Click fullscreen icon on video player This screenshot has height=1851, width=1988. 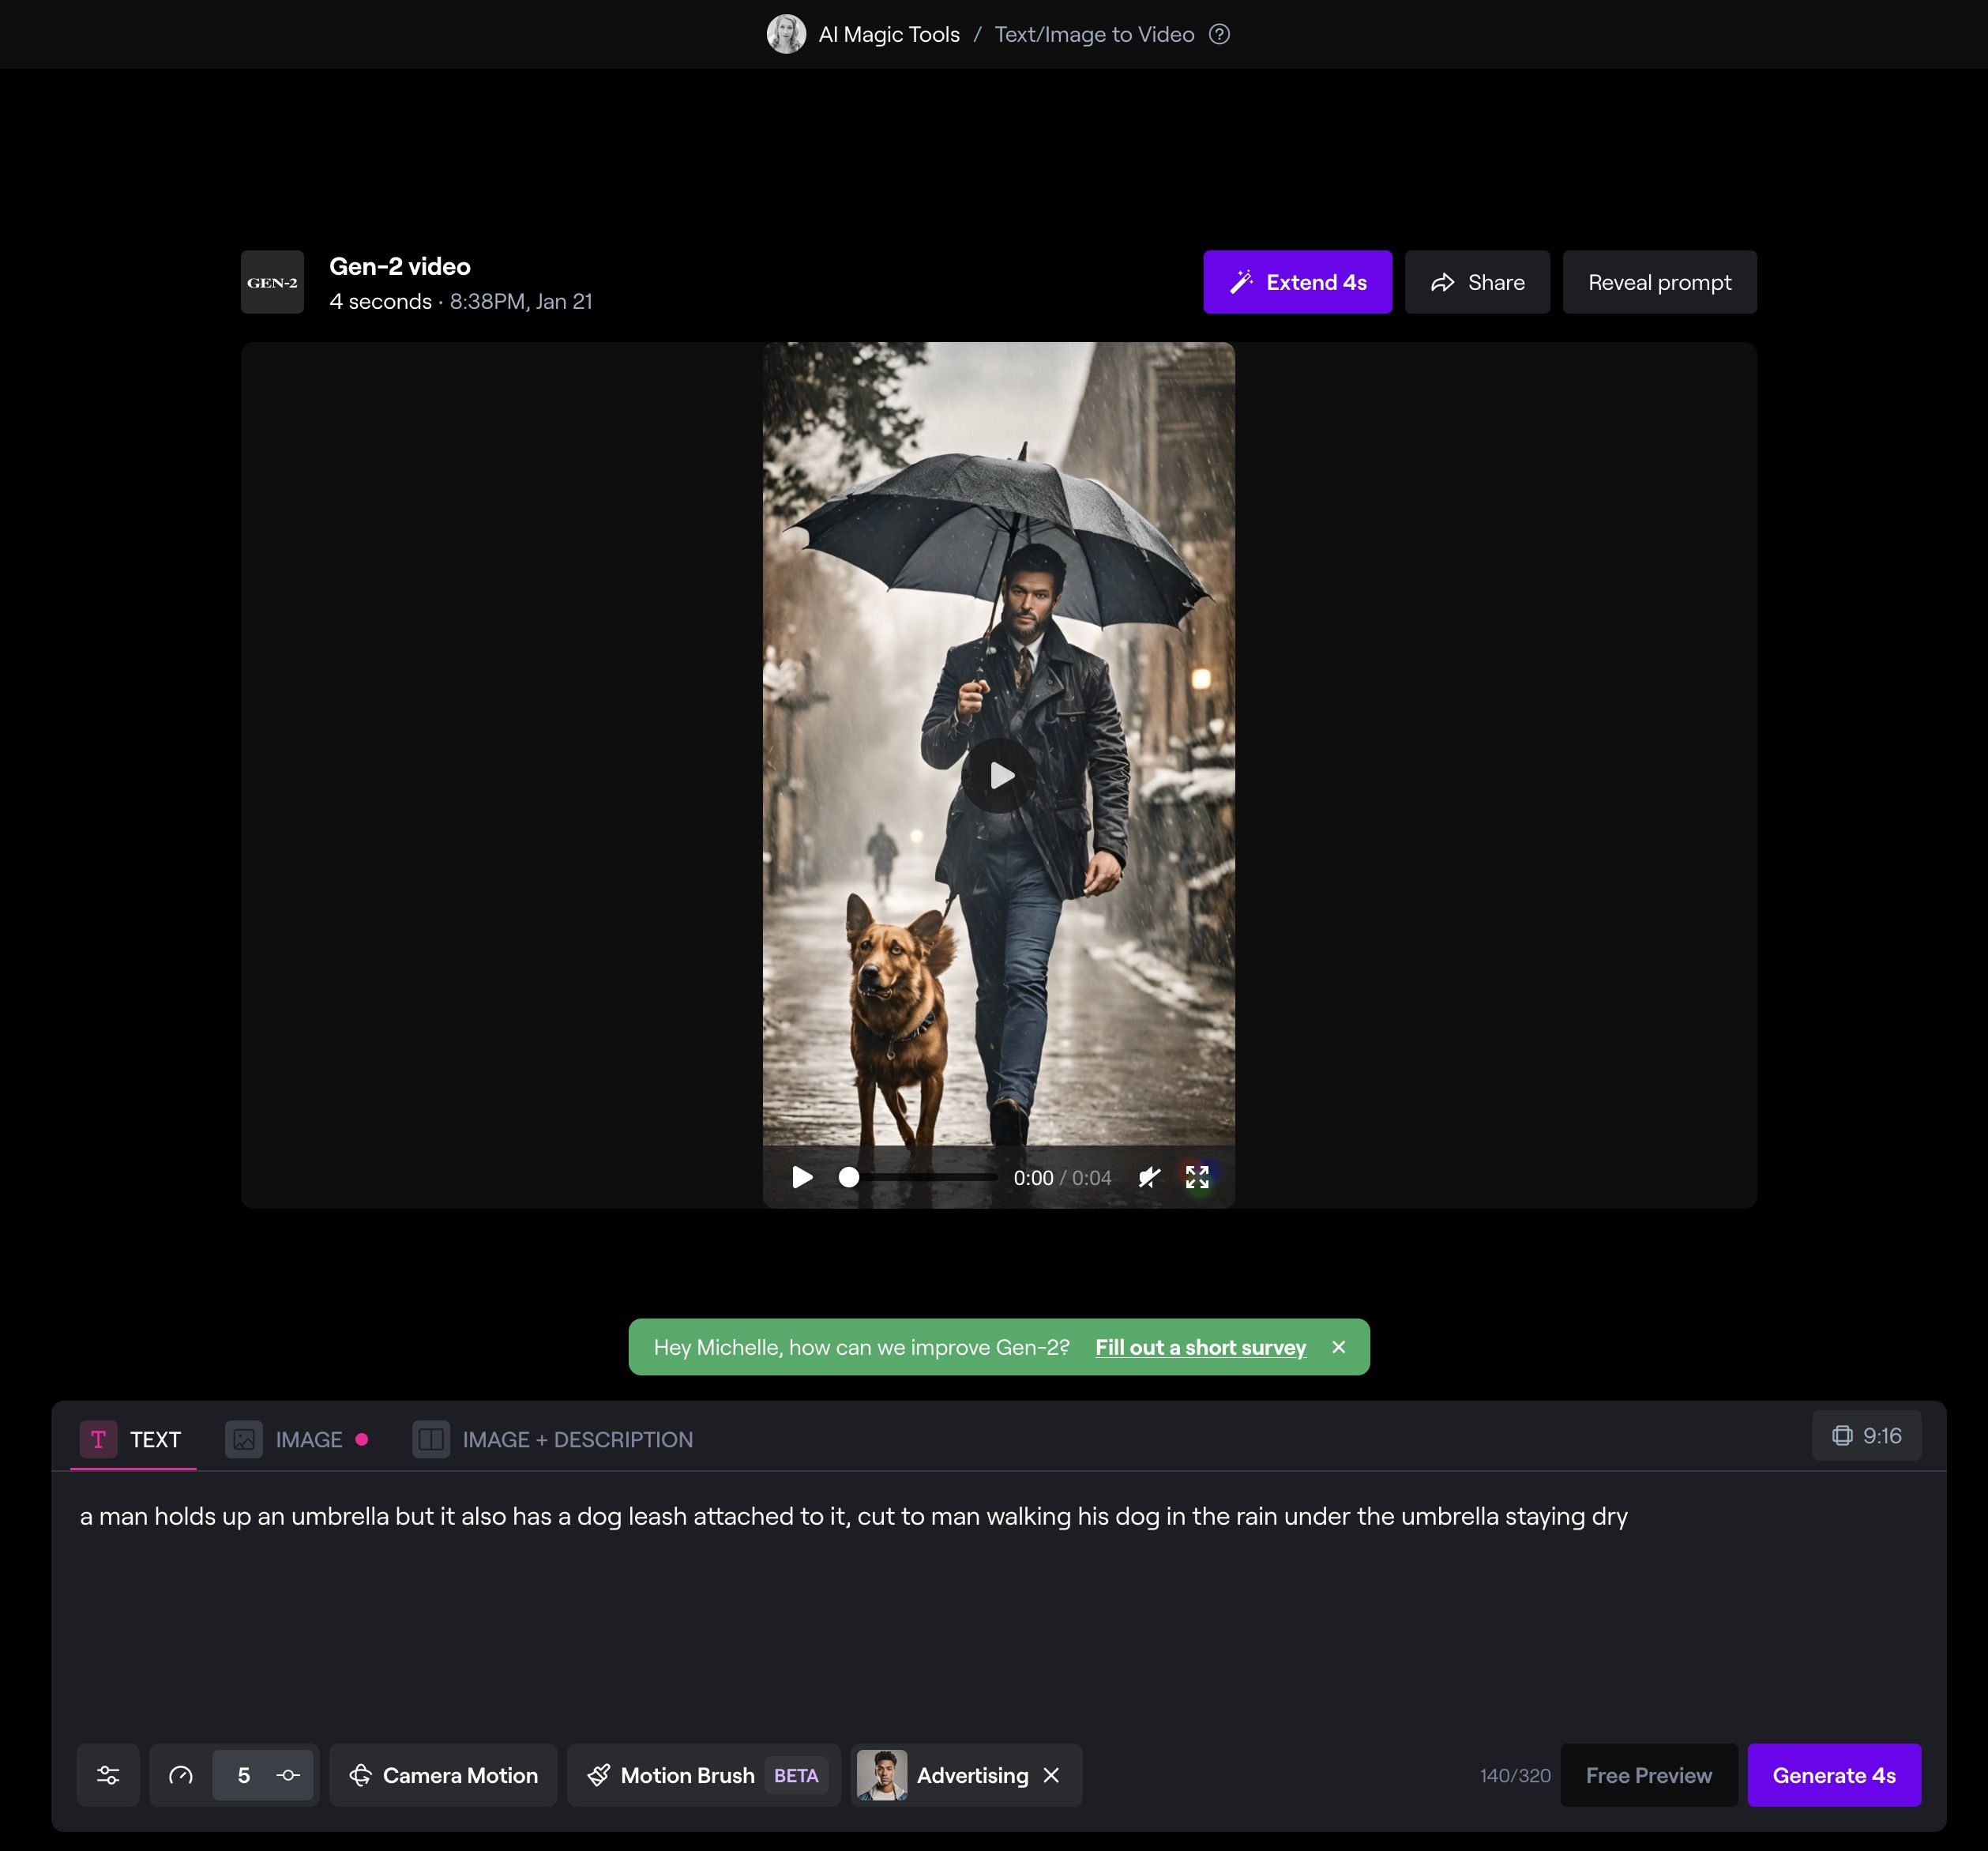1197,1177
